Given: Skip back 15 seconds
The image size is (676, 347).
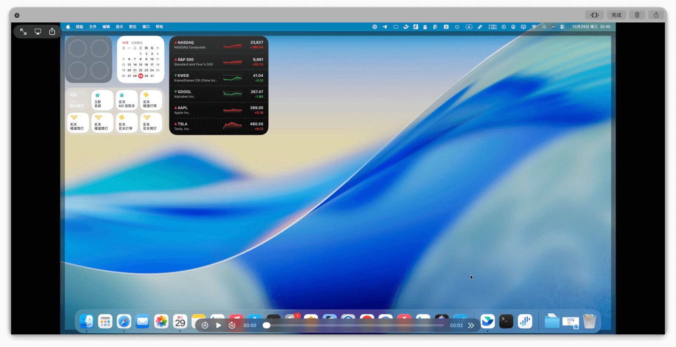Looking at the screenshot, I should [x=205, y=325].
